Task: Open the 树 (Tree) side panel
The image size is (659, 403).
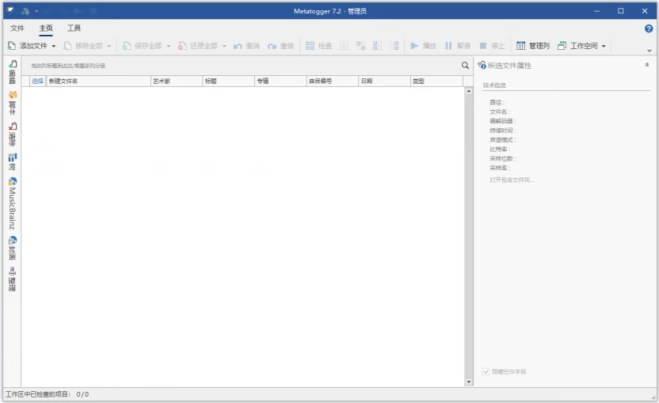Action: click(x=13, y=162)
